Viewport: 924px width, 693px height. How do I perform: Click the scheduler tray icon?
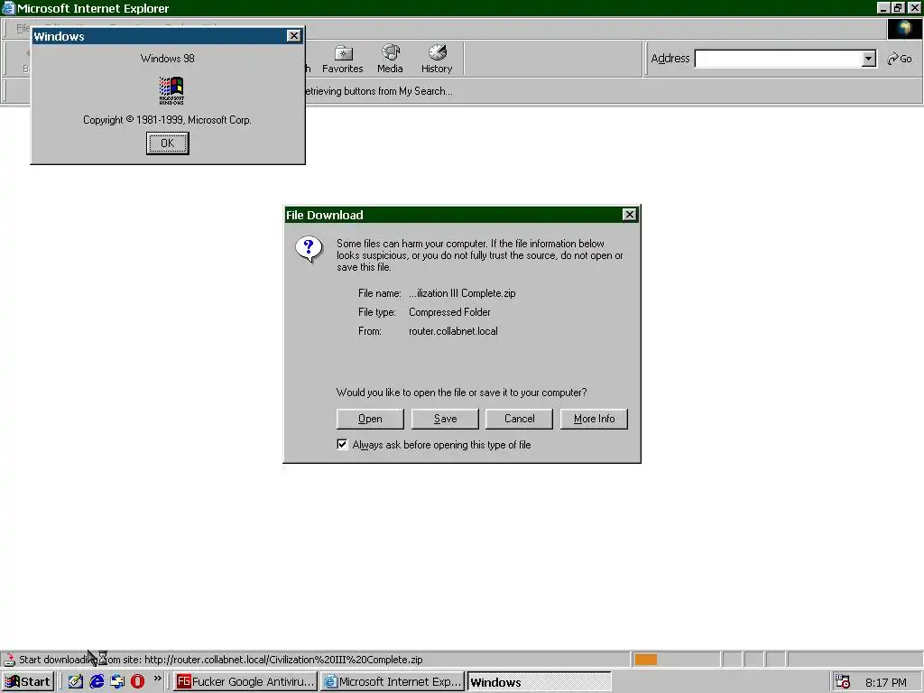[x=843, y=682]
